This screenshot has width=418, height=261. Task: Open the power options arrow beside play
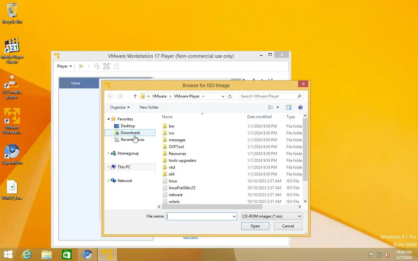coord(88,66)
